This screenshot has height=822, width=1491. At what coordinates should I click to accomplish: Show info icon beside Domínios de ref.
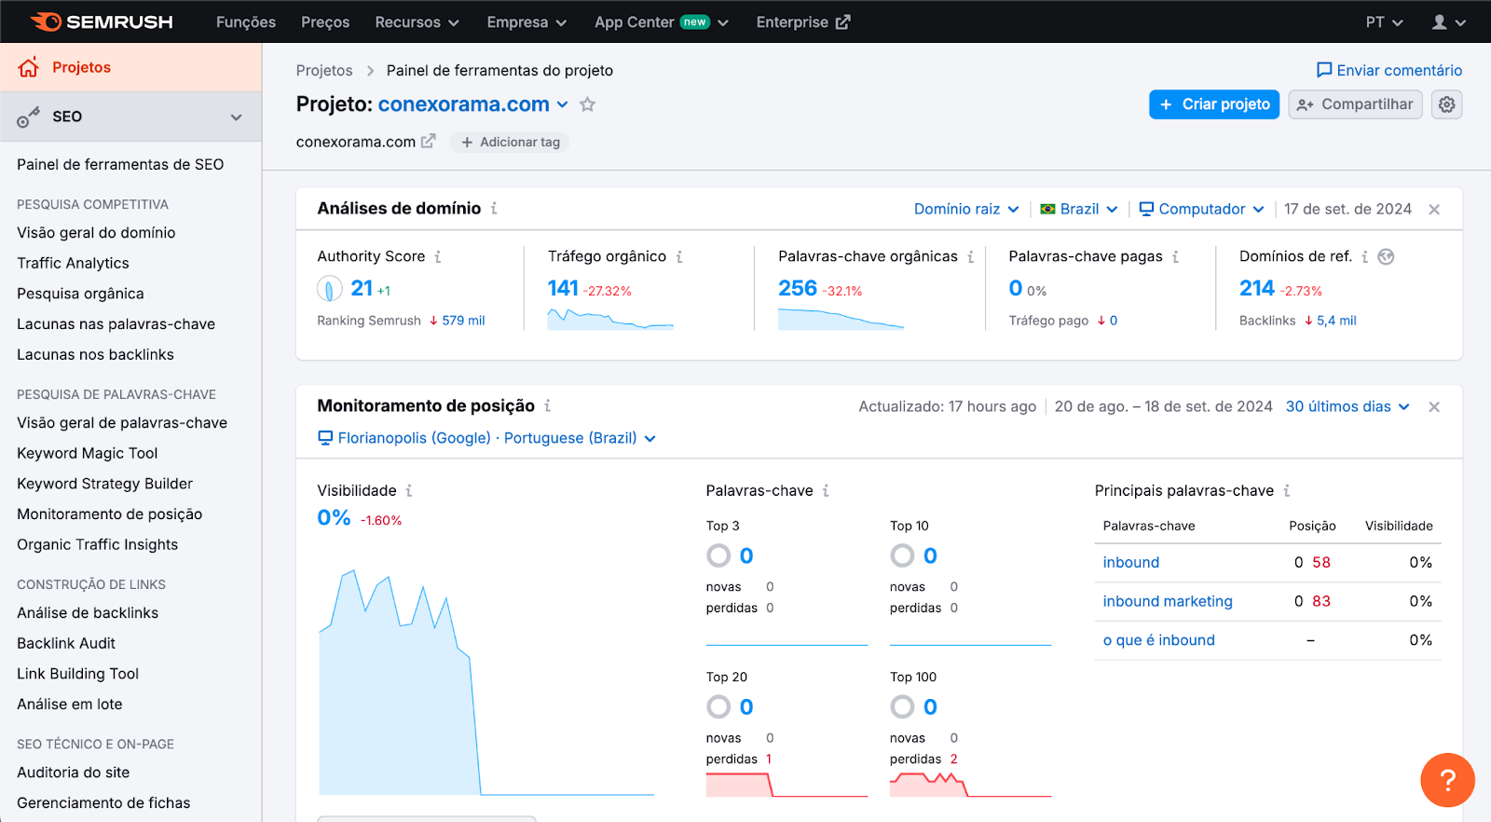[x=1365, y=256]
